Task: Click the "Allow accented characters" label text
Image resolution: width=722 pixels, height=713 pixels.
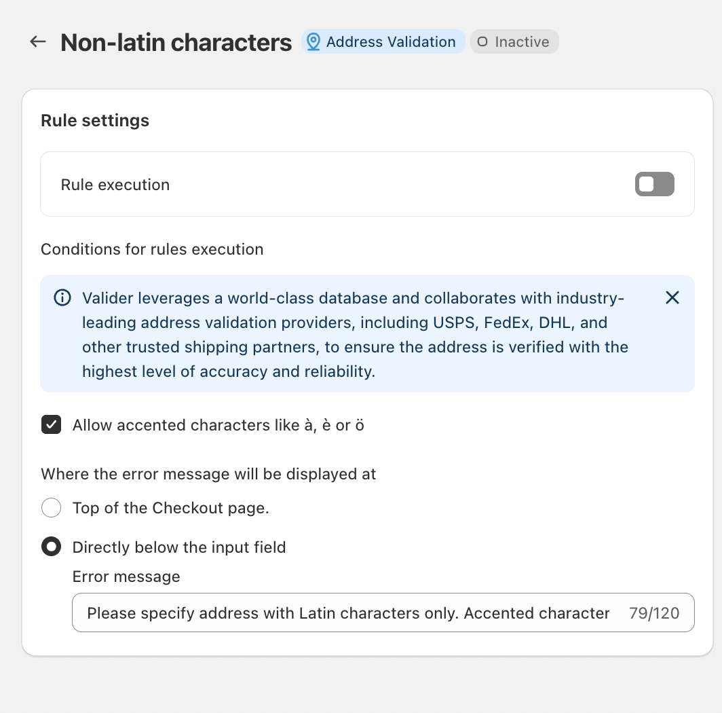Action: (x=218, y=425)
